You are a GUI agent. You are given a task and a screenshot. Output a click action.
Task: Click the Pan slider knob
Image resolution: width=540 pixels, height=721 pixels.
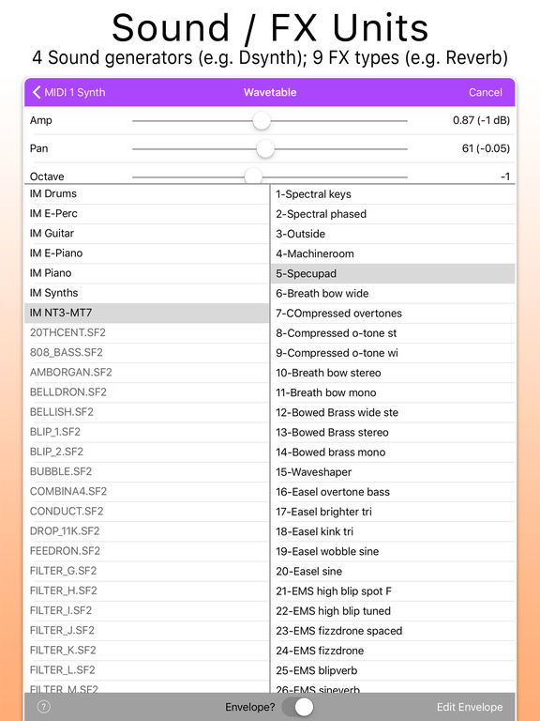pos(265,149)
